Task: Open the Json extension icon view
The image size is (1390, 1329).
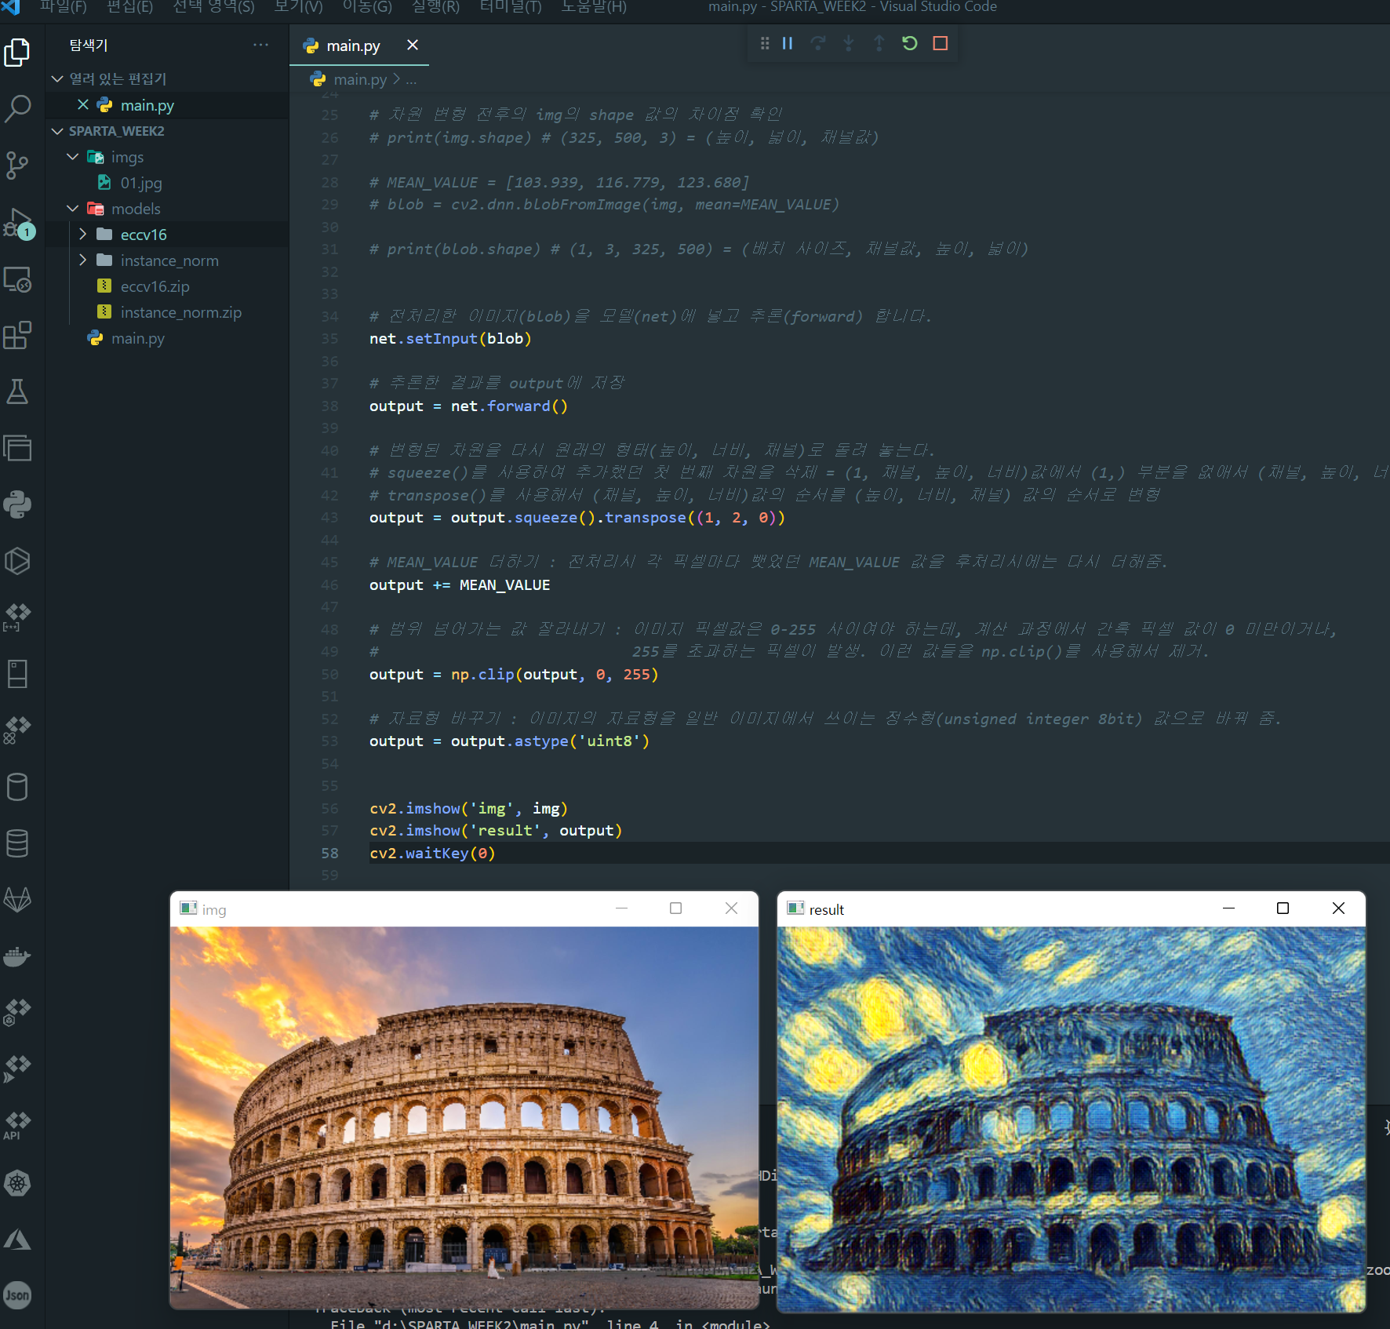Action: [17, 1295]
